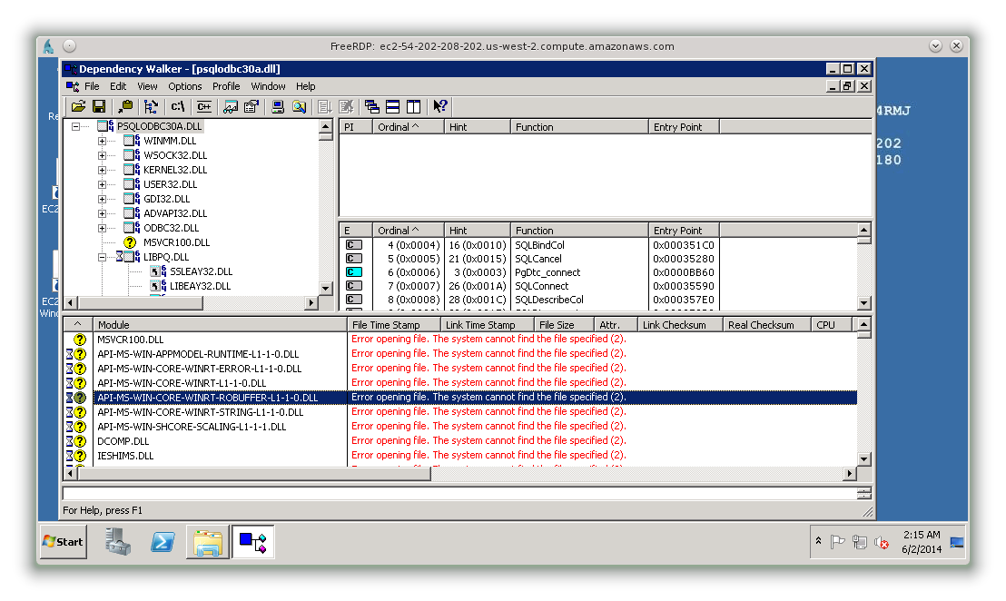Open the Options menu
This screenshot has height=601, width=1006.
point(184,86)
